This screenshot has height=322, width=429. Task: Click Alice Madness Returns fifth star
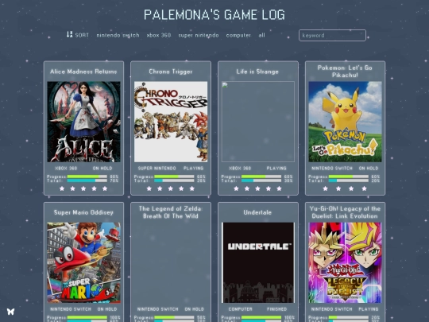pyautogui.click(x=105, y=188)
